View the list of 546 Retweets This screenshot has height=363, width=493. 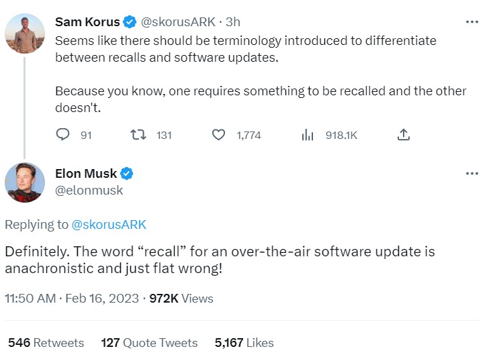[x=46, y=342]
